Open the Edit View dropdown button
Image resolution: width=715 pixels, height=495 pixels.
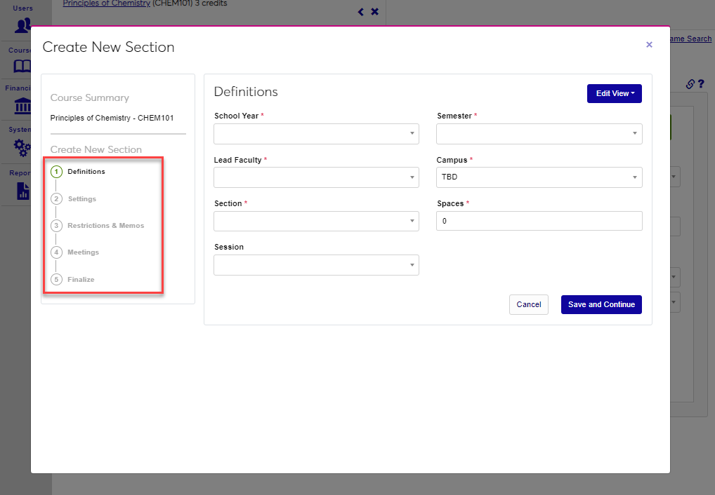tap(614, 93)
